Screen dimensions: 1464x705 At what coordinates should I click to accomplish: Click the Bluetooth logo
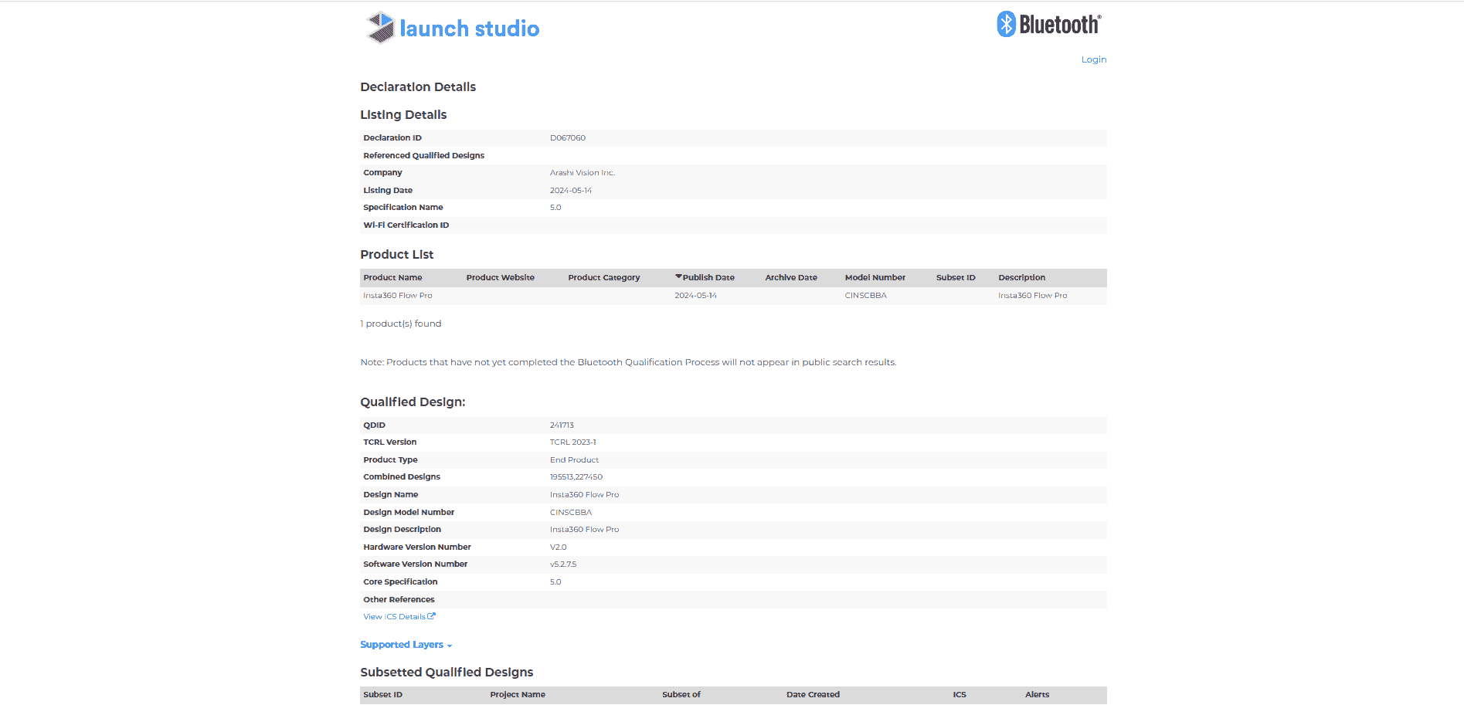click(x=1048, y=25)
